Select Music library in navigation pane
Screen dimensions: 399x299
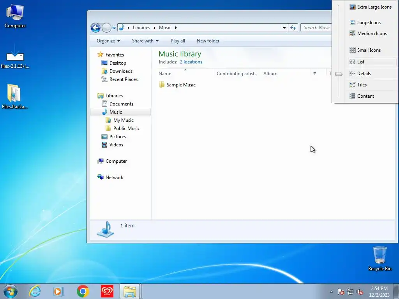click(x=120, y=112)
